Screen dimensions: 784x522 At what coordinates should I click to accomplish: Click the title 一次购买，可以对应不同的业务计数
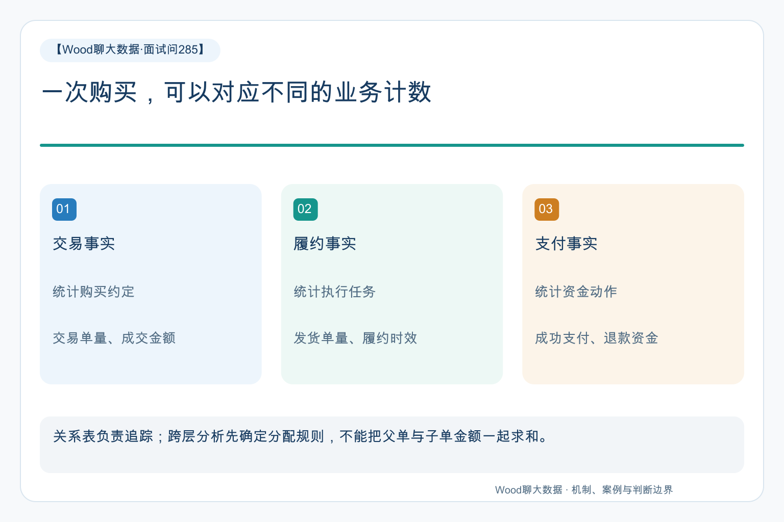tap(236, 92)
